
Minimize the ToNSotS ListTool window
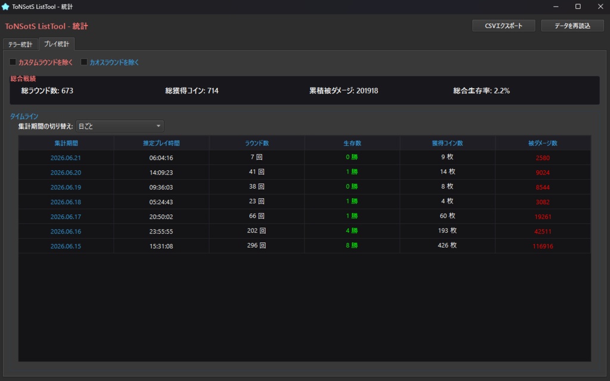tap(556, 7)
